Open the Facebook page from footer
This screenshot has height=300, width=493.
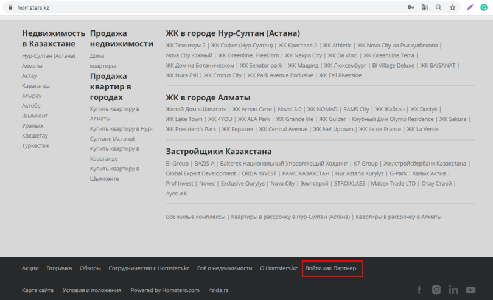coord(419,290)
